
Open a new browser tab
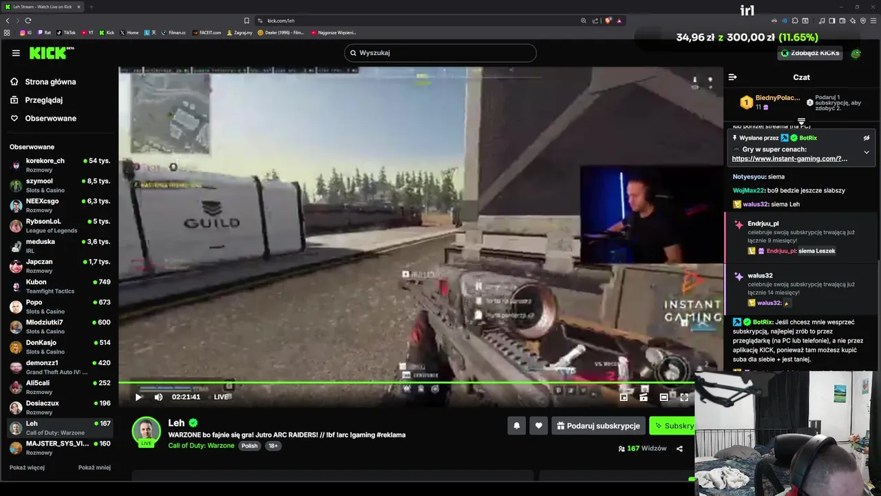[91, 7]
